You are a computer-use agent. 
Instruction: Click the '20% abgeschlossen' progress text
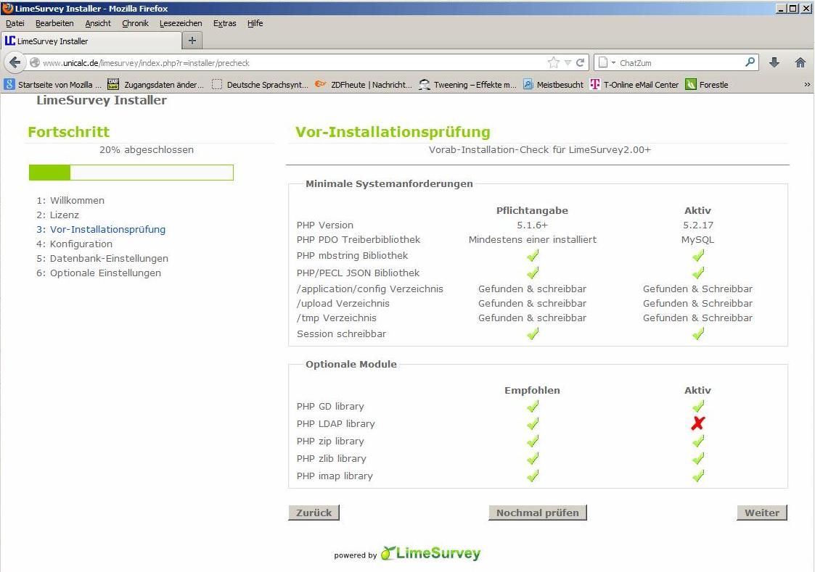[147, 149]
